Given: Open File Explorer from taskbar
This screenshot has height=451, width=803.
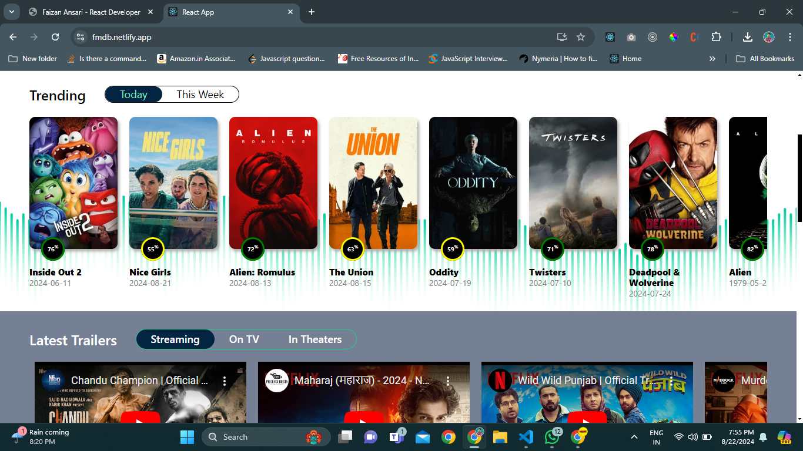Looking at the screenshot, I should [x=500, y=437].
